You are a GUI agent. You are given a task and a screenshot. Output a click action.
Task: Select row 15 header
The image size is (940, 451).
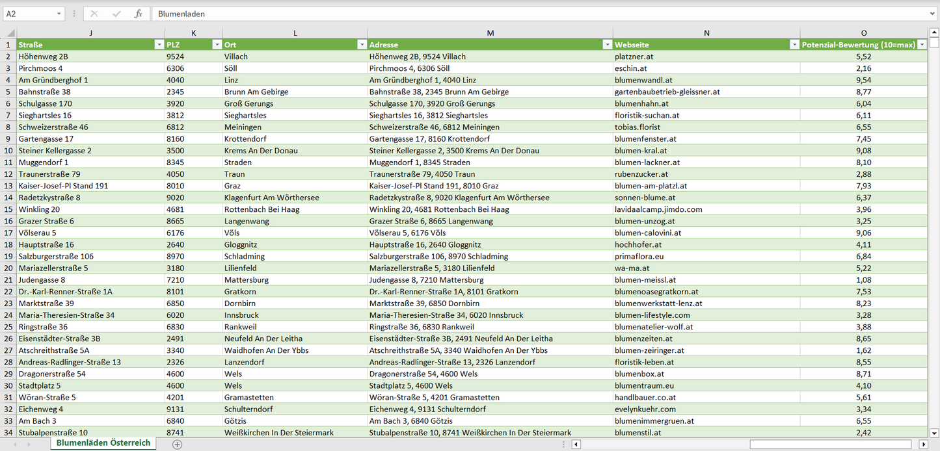8,209
